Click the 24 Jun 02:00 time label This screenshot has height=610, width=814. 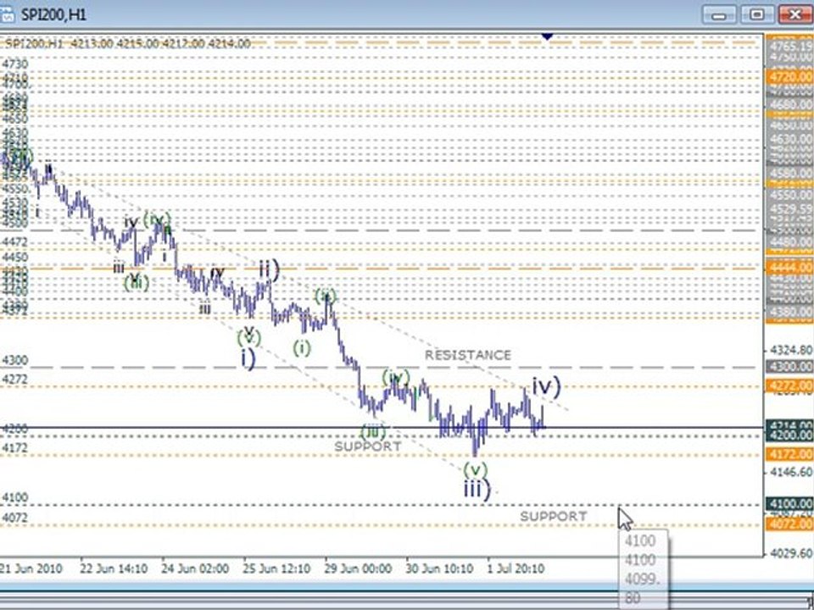click(195, 568)
